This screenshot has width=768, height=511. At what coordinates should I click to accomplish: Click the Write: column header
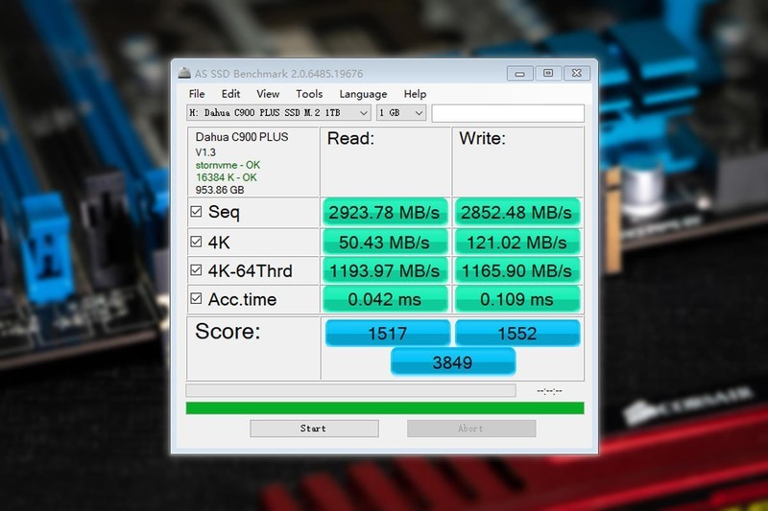(x=482, y=138)
